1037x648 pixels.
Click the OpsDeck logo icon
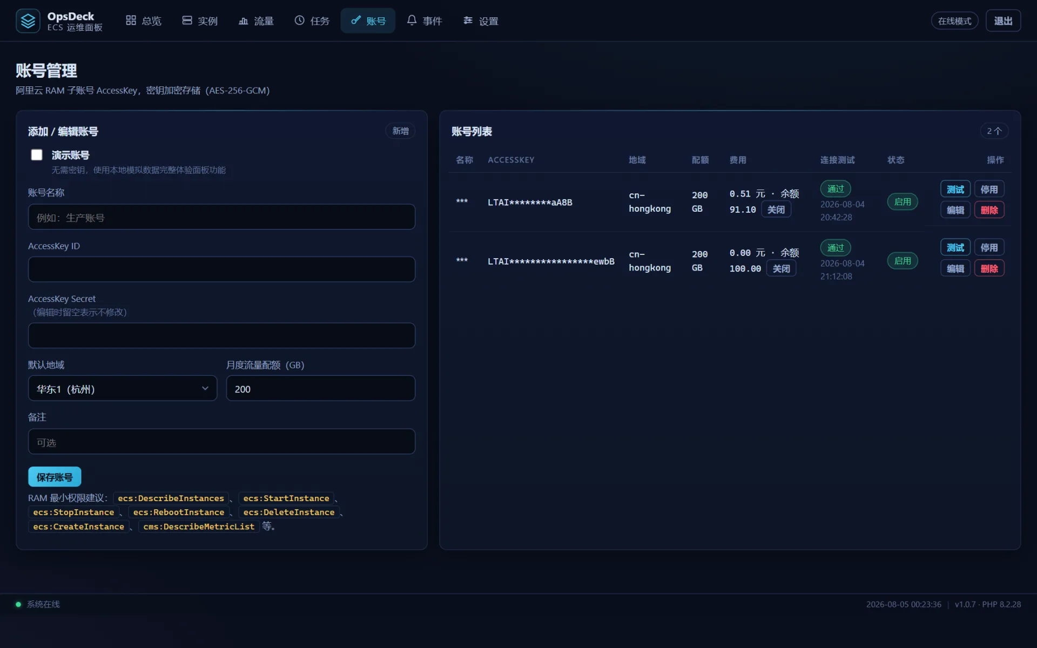click(28, 21)
